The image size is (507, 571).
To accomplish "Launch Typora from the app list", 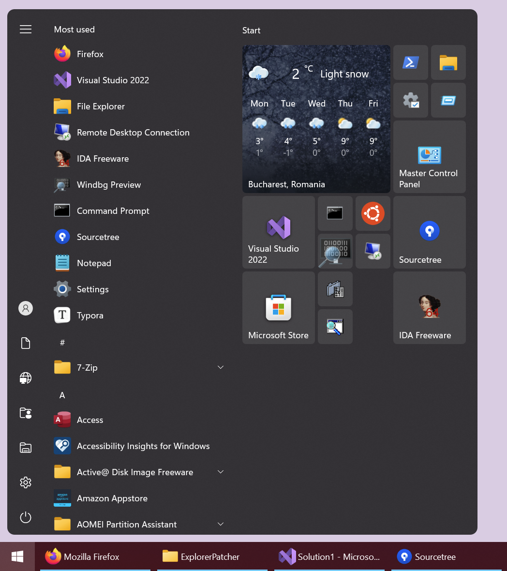I will pyautogui.click(x=139, y=316).
